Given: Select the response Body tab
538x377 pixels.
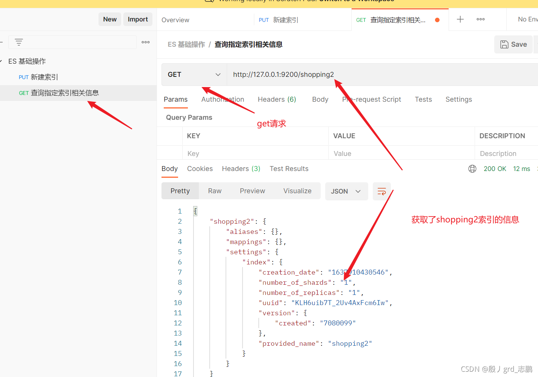Looking at the screenshot, I should coord(169,169).
